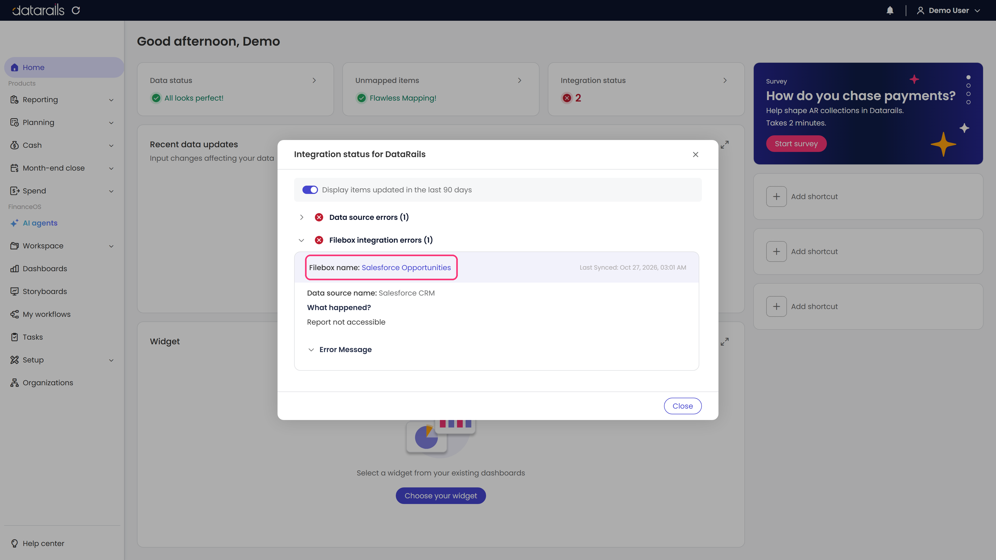Screen dimensions: 996x560
Task: Select the first survey carousel dot
Action: tap(968, 77)
